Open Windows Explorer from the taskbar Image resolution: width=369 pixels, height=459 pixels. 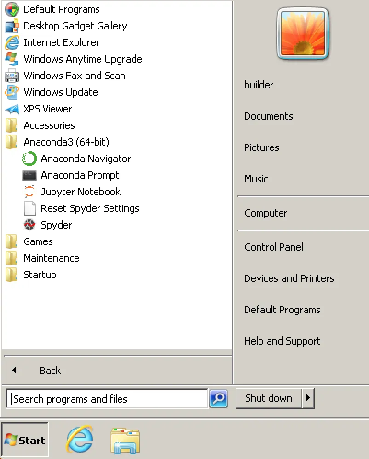pos(125,441)
